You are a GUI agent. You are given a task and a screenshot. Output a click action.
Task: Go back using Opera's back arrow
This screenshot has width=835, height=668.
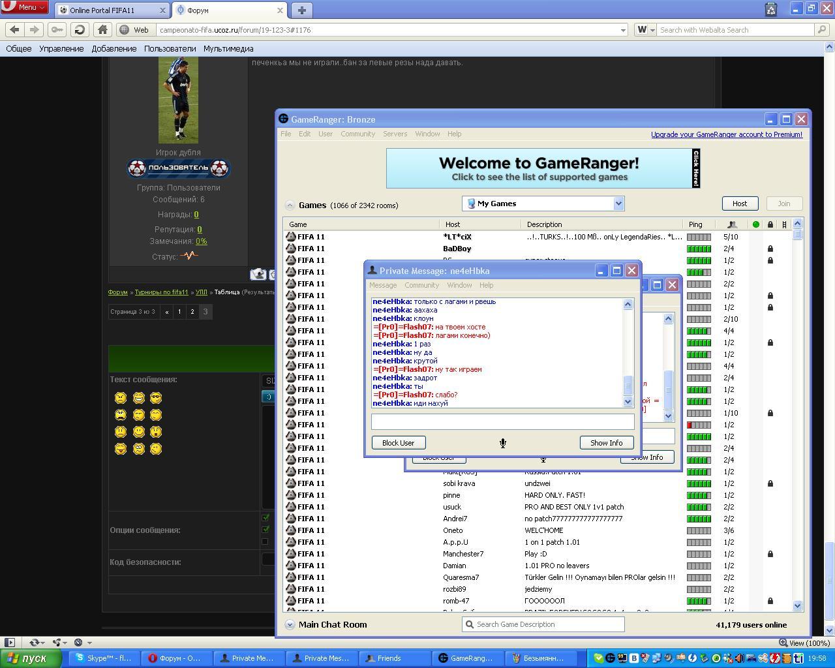[15, 29]
